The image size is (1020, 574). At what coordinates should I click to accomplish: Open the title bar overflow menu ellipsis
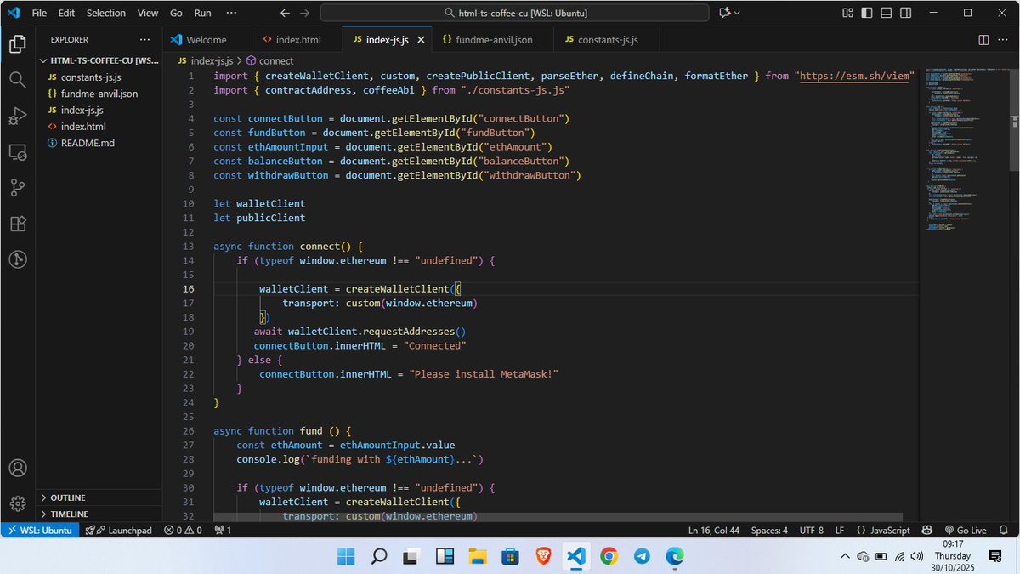point(233,13)
